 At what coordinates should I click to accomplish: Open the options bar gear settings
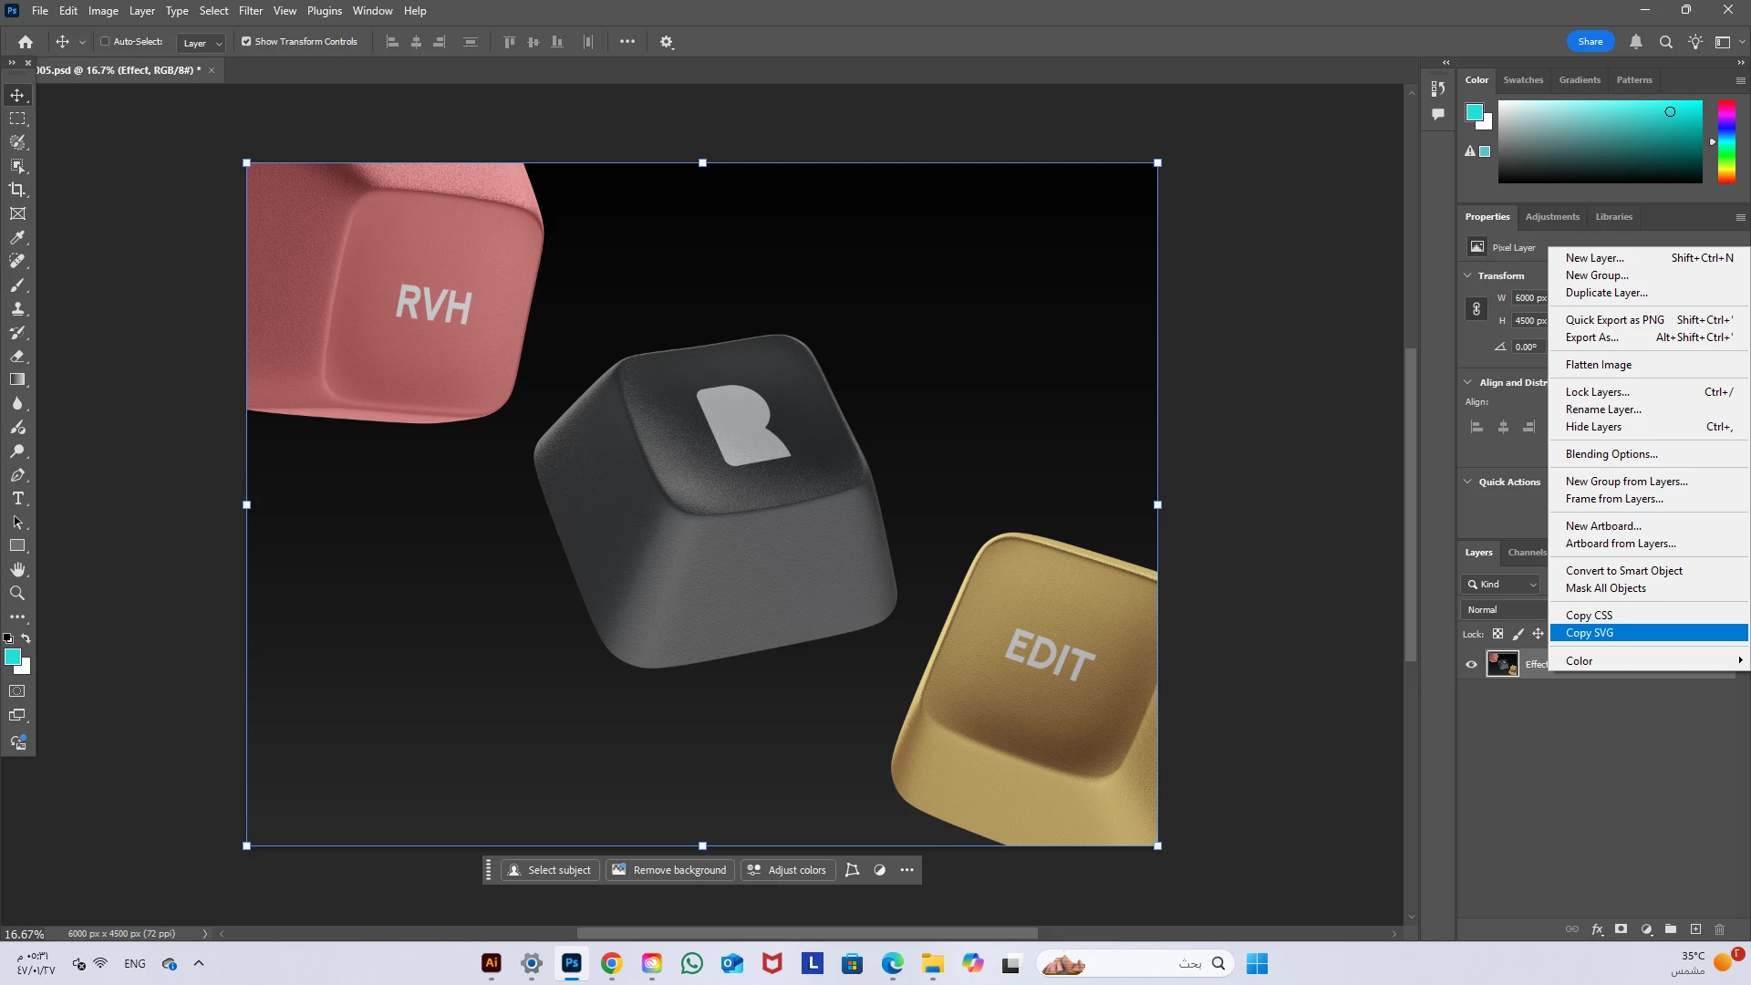[667, 42]
